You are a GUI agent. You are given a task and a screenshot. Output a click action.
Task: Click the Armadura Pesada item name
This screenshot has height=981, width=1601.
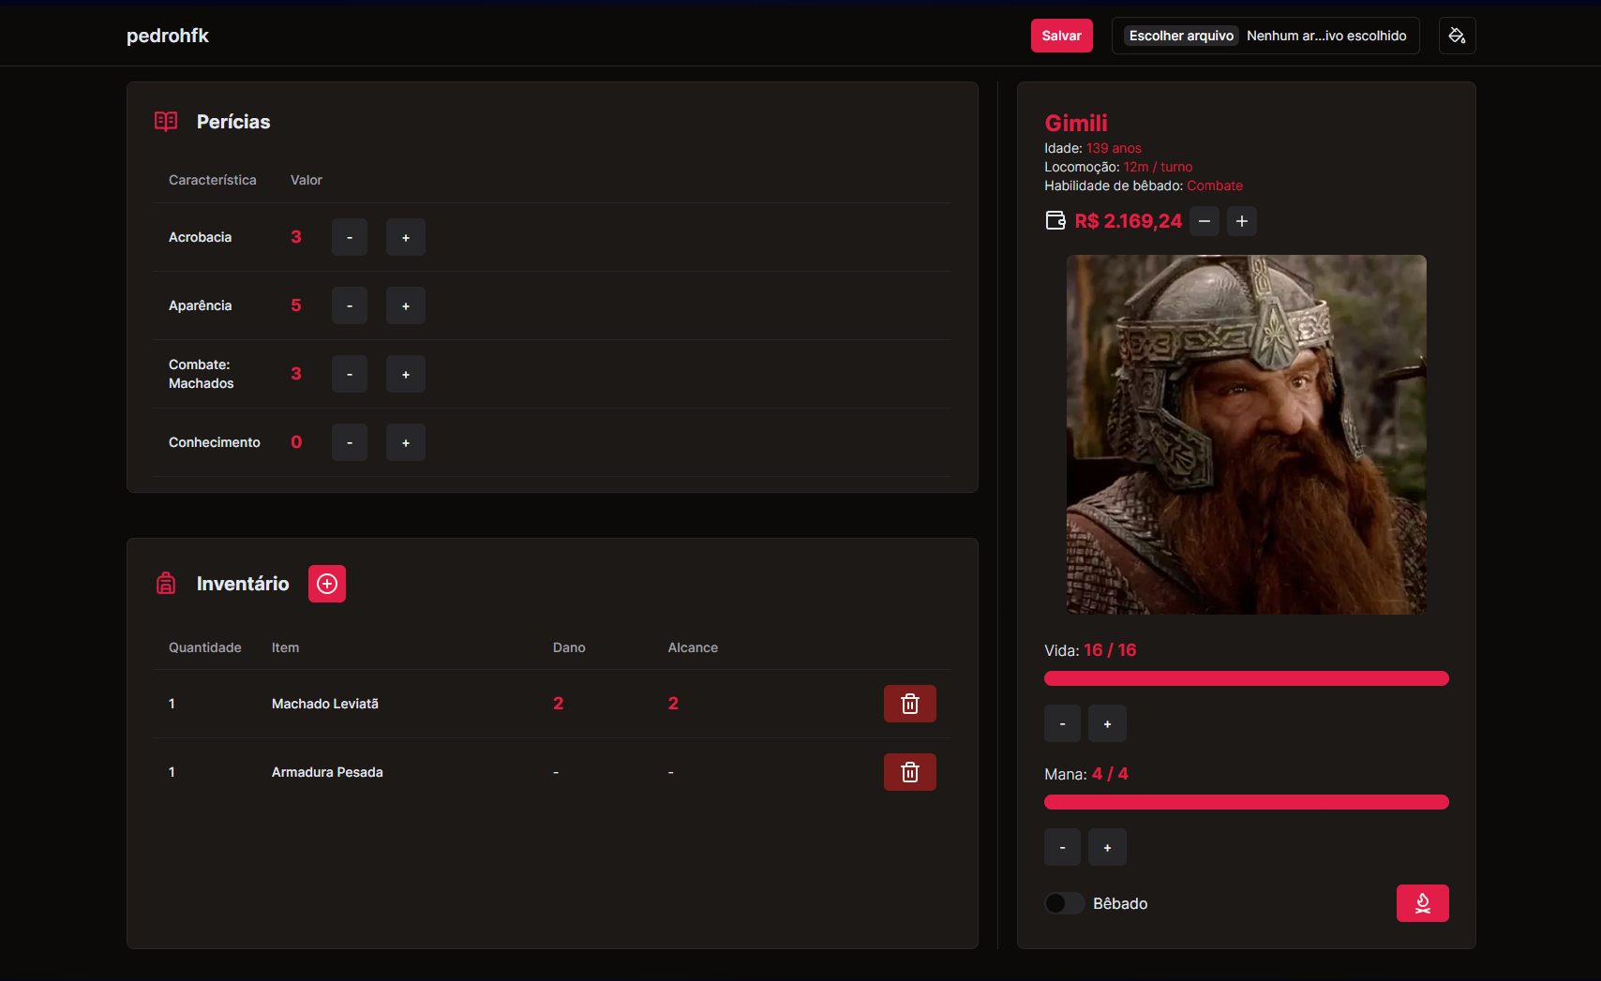pos(327,772)
